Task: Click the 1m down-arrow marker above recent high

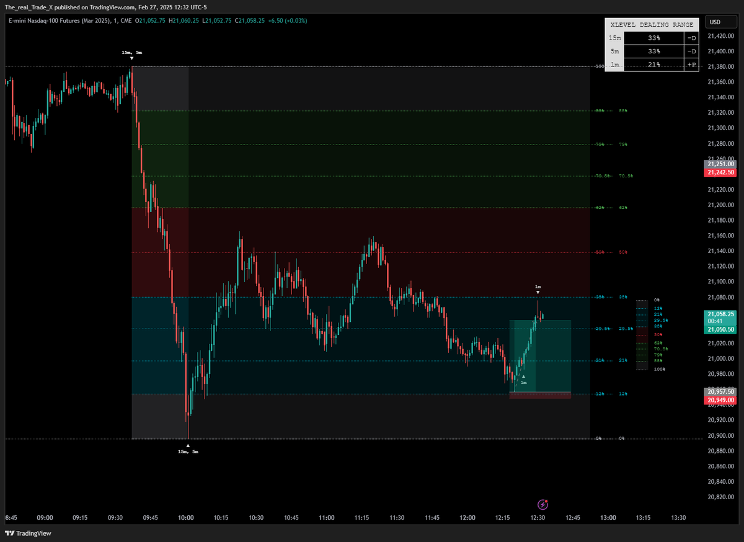Action: [538, 289]
